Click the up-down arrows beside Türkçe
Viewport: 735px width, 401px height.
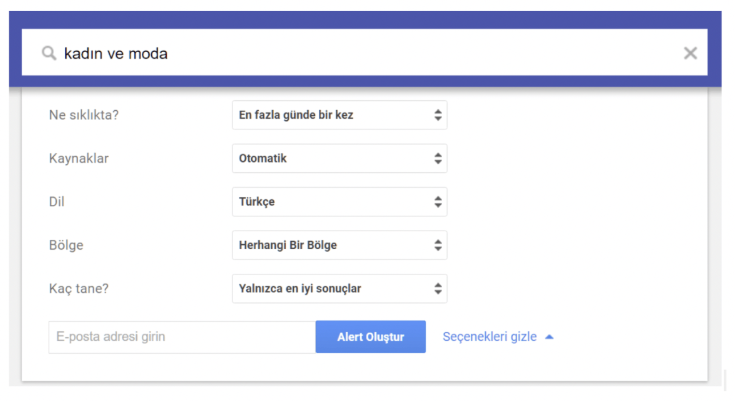(438, 202)
